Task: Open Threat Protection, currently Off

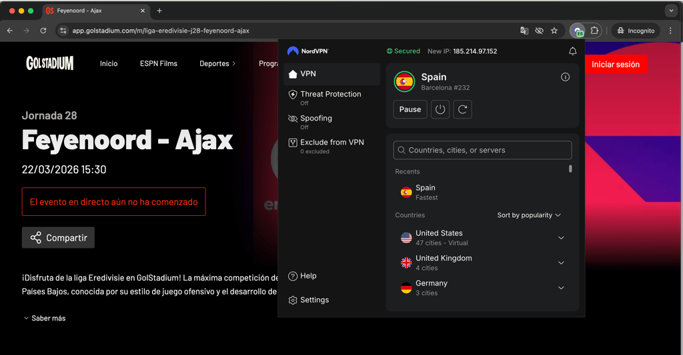Action: click(x=332, y=98)
